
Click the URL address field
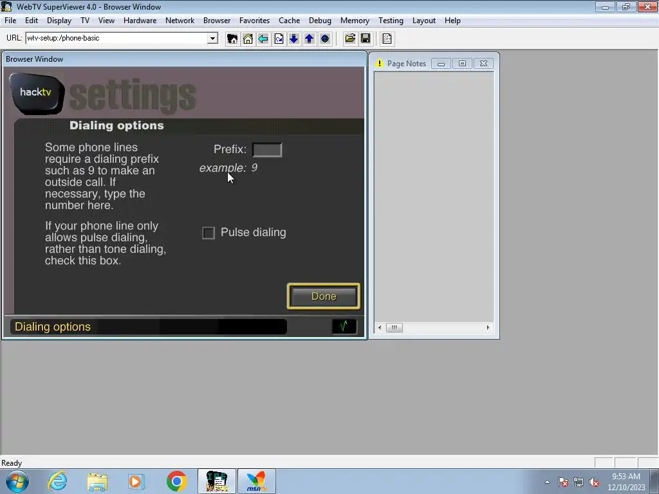117,38
